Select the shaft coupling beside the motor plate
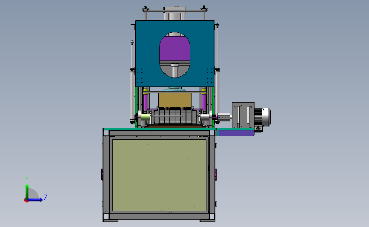 (224, 117)
